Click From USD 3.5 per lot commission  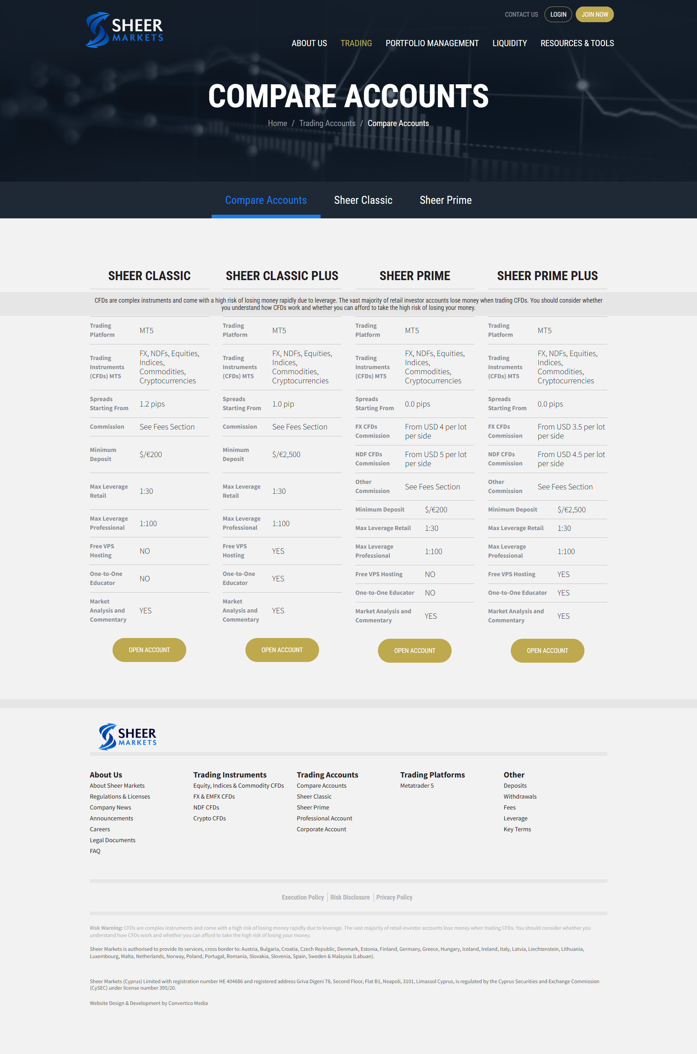[571, 431]
